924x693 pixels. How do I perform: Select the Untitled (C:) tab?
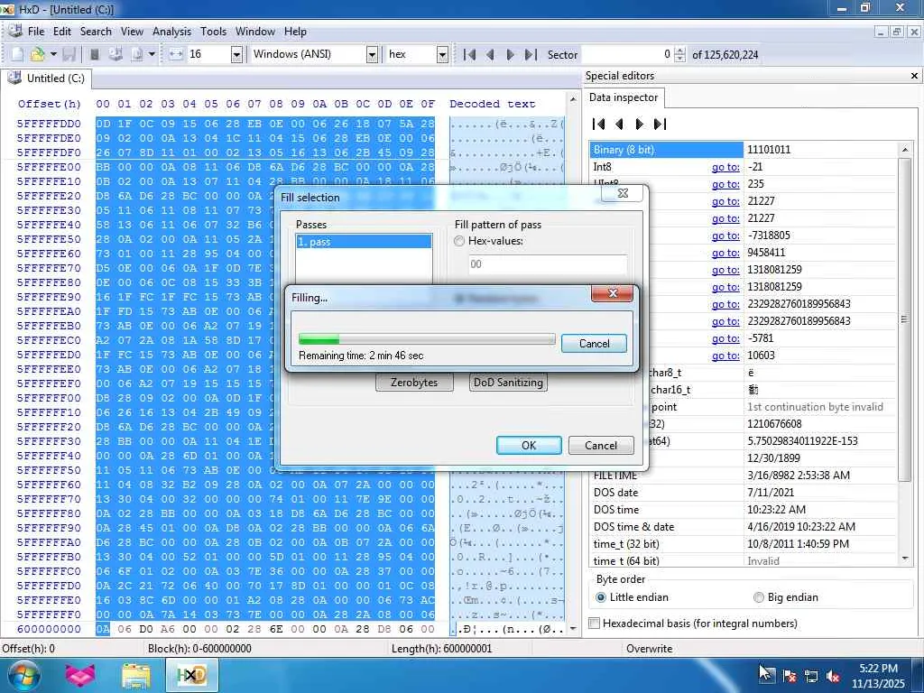click(x=46, y=79)
